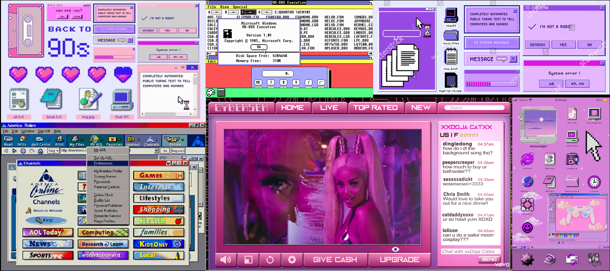The width and height of the screenshot is (610, 271).
Task: Open the Roblox icon on phone screen
Action: [x=527, y=205]
